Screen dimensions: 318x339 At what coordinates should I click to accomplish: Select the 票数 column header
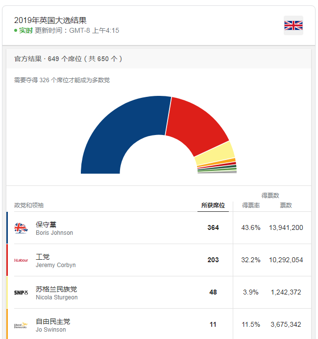click(286, 205)
